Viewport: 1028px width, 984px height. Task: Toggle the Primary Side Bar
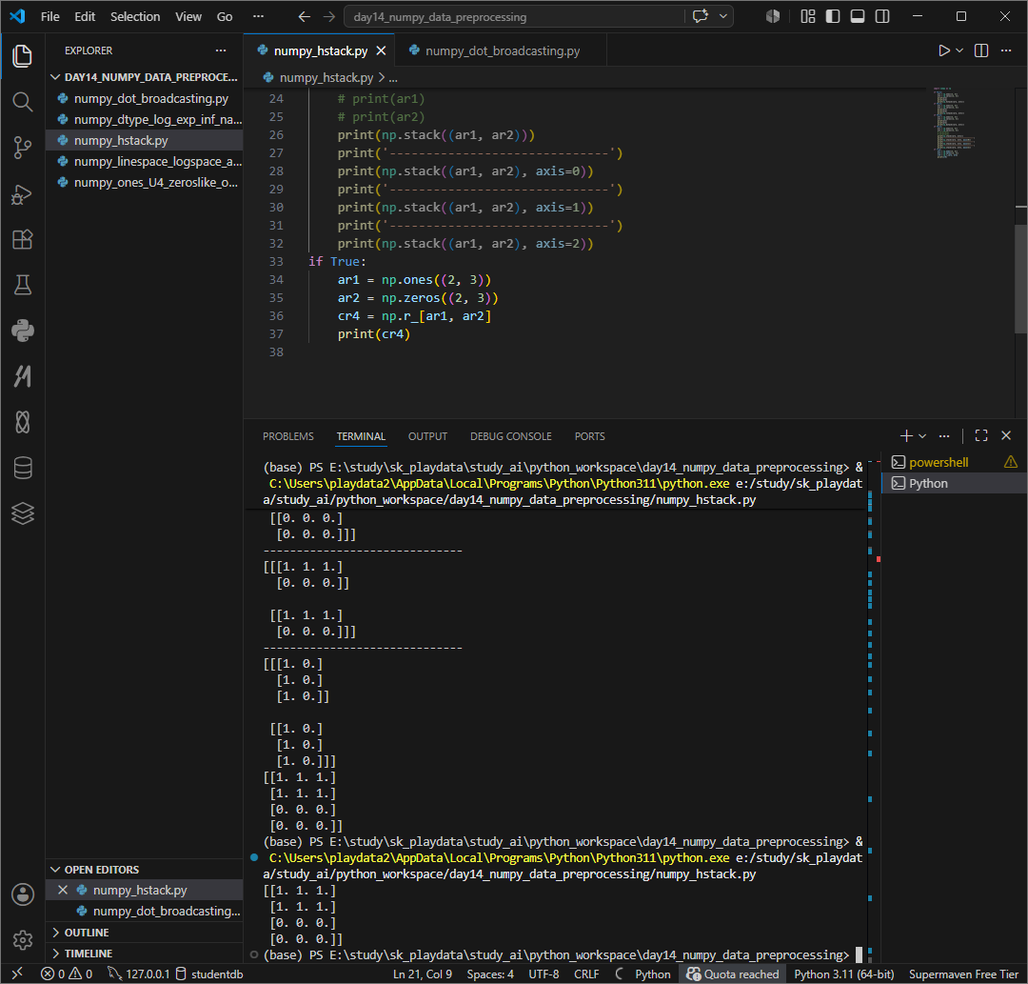coord(833,16)
